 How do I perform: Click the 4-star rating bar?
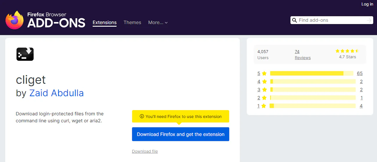[x=313, y=81]
